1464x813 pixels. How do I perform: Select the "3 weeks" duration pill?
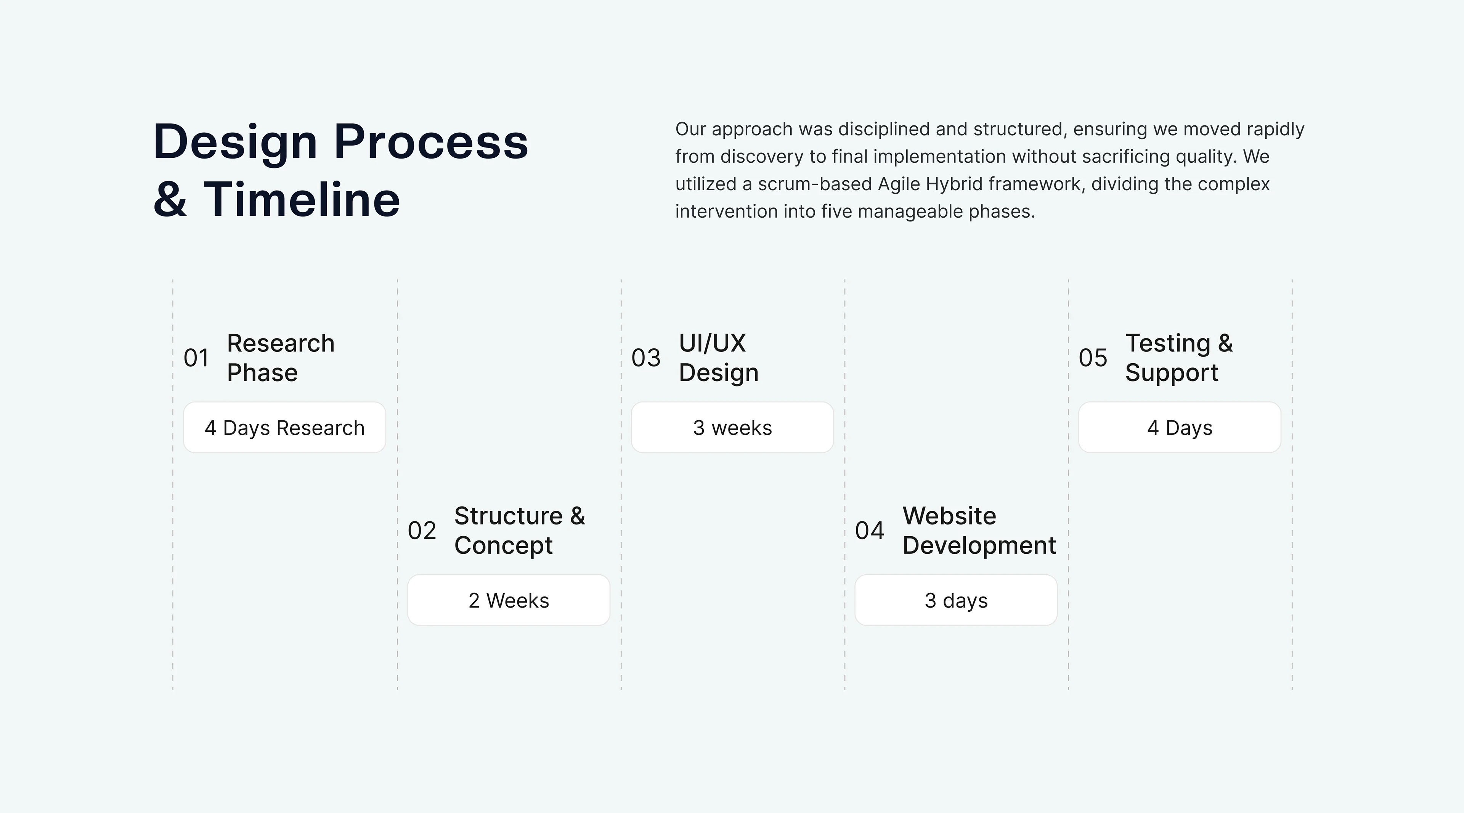732,428
